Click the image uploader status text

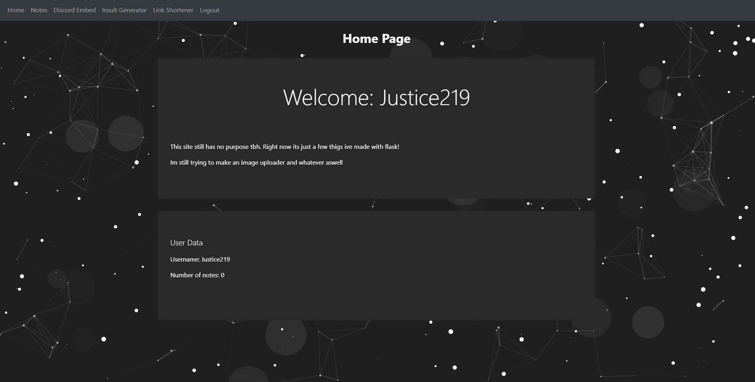[x=256, y=162]
